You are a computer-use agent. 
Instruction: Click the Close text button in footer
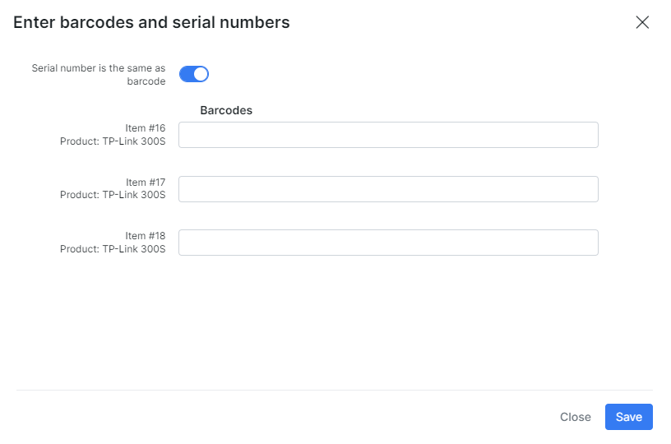coord(575,417)
